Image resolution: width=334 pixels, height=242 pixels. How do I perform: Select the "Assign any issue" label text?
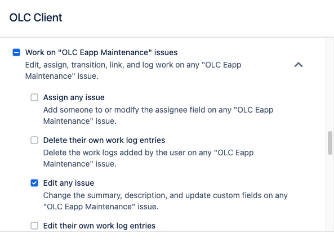[x=74, y=97]
